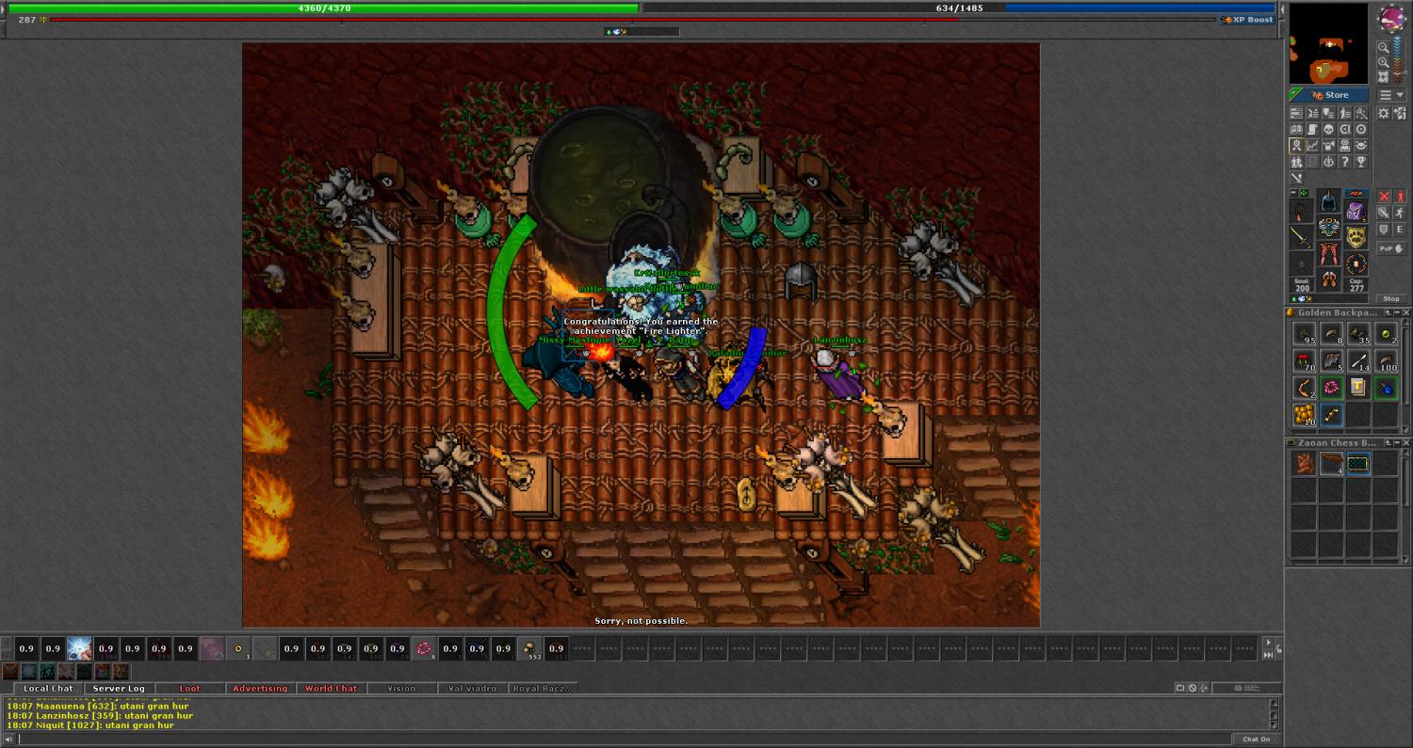Open the World Chat tab
1413x748 pixels.
click(331, 689)
